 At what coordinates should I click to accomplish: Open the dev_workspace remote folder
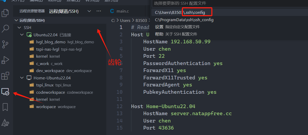tap(60, 71)
